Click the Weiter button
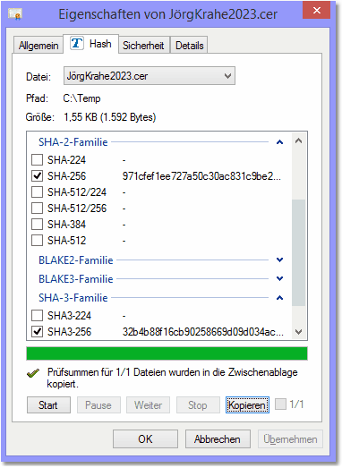 pyautogui.click(x=148, y=405)
